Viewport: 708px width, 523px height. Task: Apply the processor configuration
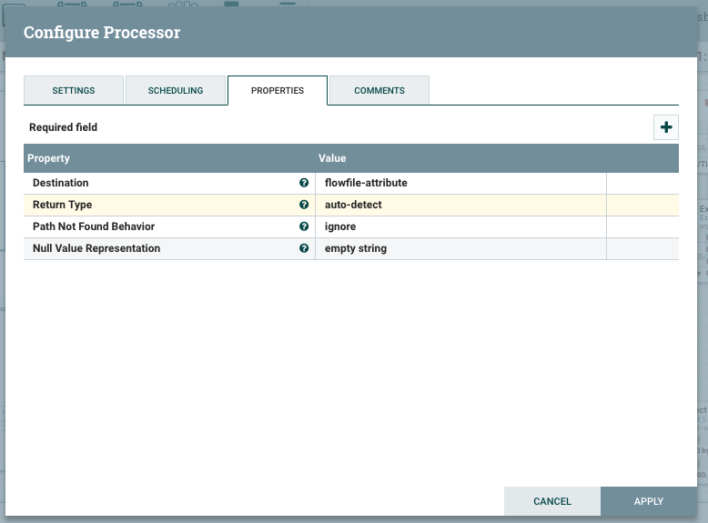(x=649, y=501)
